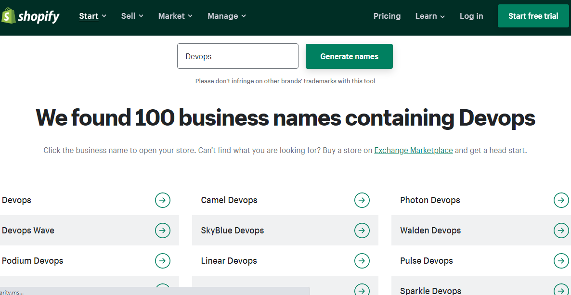Click the arrow icon beside Walden Devops
This screenshot has height=295, width=571.
pos(561,230)
